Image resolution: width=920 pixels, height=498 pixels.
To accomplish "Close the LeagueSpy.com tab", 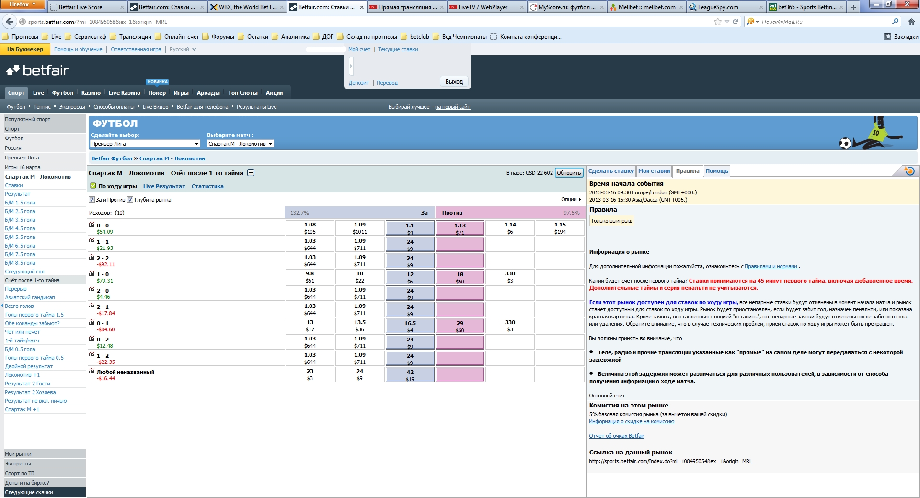I will pos(761,7).
